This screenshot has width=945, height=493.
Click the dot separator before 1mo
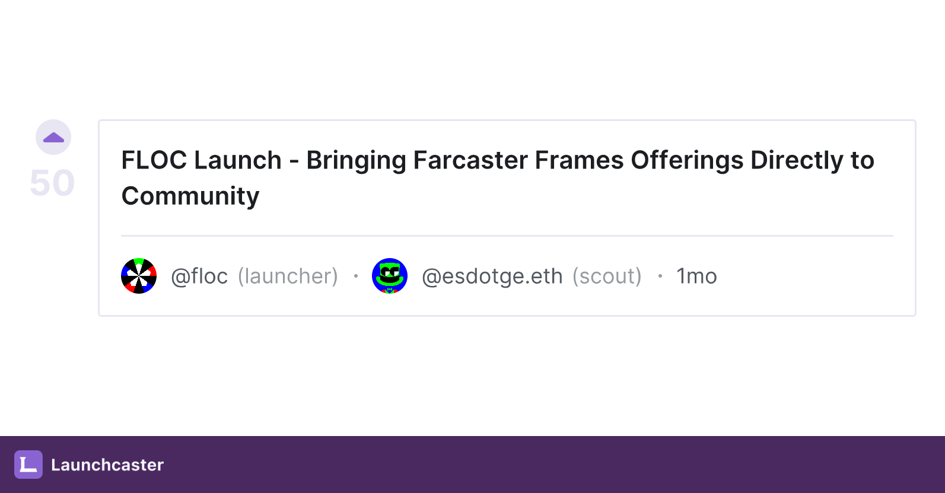point(660,276)
